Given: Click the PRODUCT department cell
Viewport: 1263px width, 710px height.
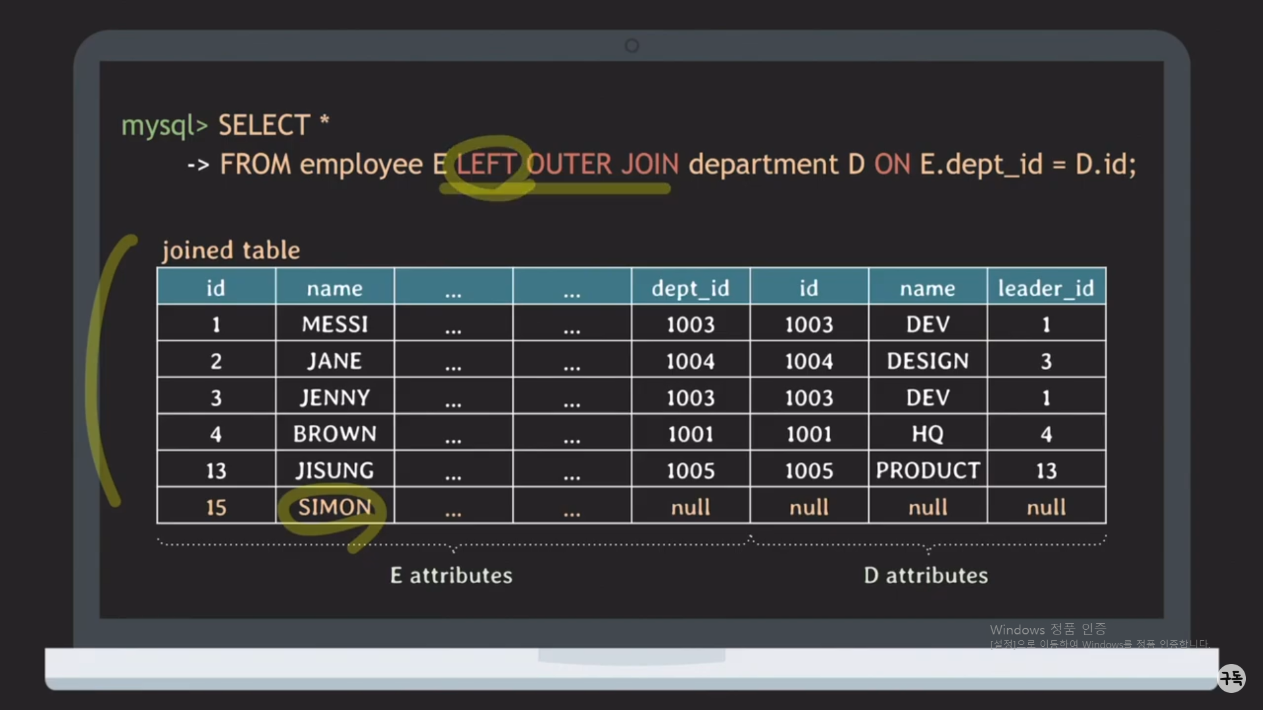Looking at the screenshot, I should 928,470.
